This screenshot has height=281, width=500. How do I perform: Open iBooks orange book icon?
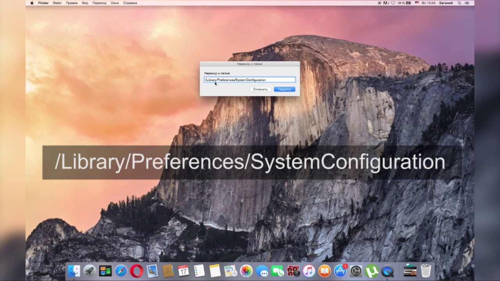click(325, 270)
